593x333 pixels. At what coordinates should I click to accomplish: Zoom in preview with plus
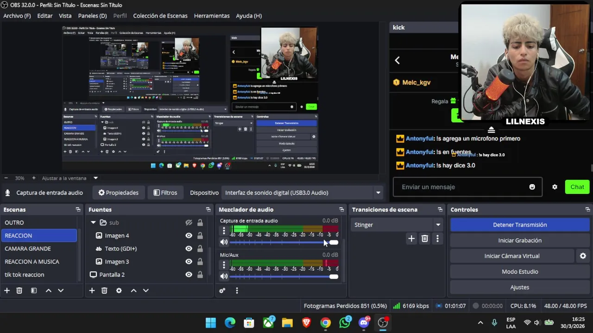tap(33, 178)
